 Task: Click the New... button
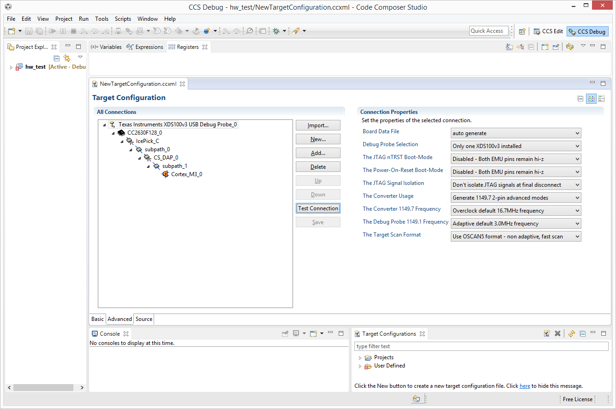pyautogui.click(x=318, y=139)
